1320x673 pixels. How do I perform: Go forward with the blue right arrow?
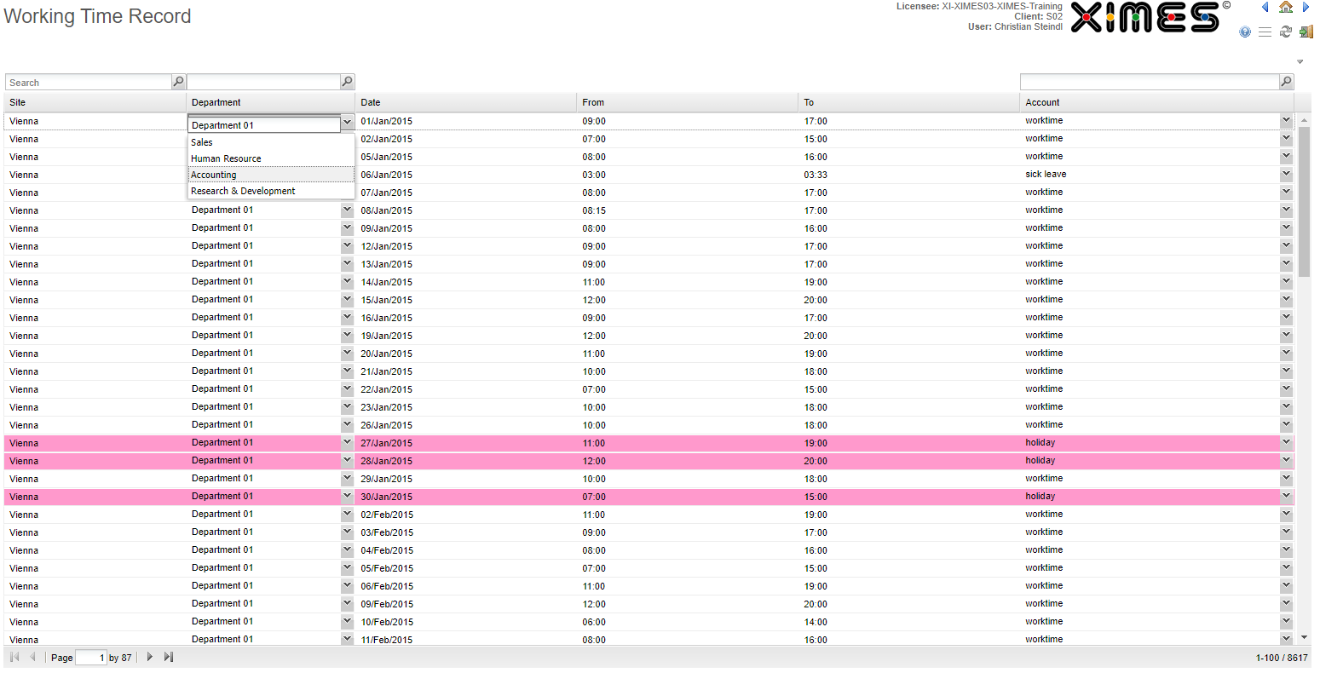point(1306,7)
